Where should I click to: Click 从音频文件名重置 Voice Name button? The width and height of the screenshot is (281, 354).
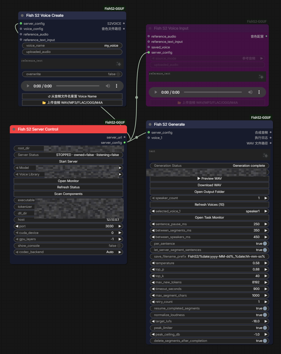click(x=72, y=96)
